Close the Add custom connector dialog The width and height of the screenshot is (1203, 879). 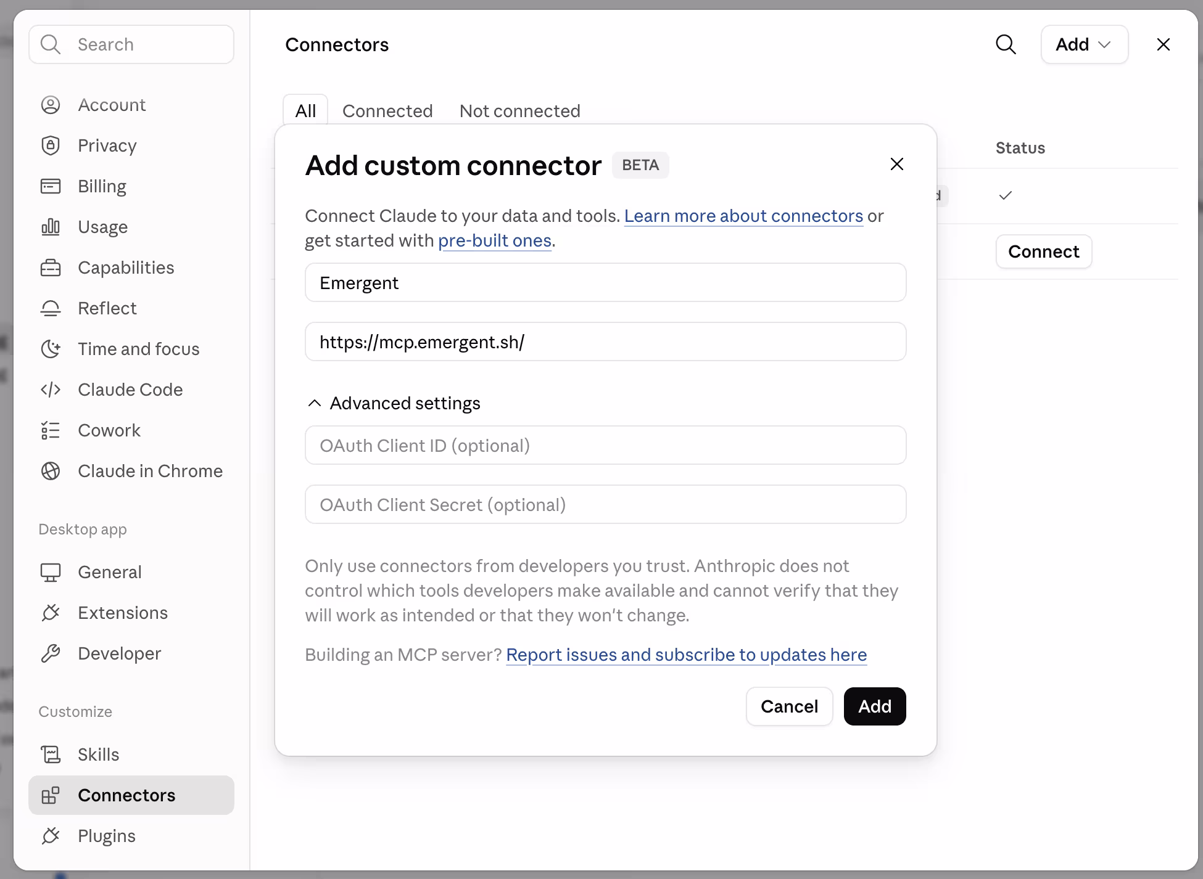pos(897,164)
